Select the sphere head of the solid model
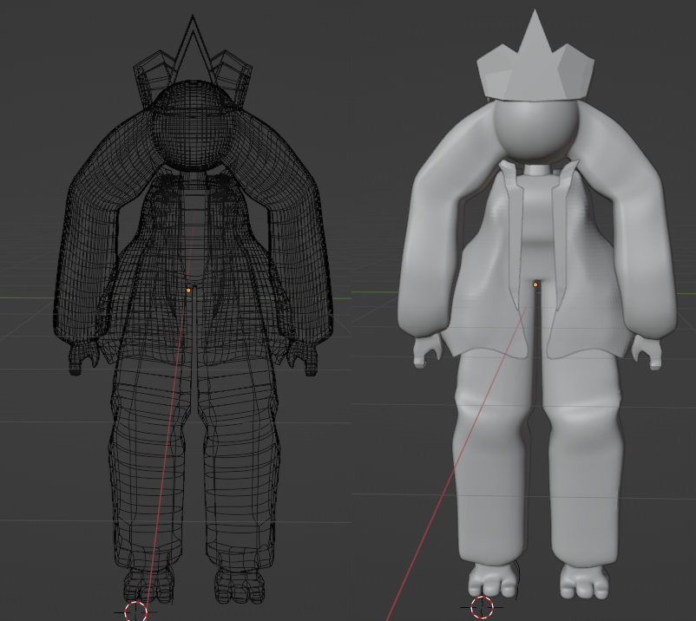Image resolution: width=696 pixels, height=621 pixels. point(536,128)
